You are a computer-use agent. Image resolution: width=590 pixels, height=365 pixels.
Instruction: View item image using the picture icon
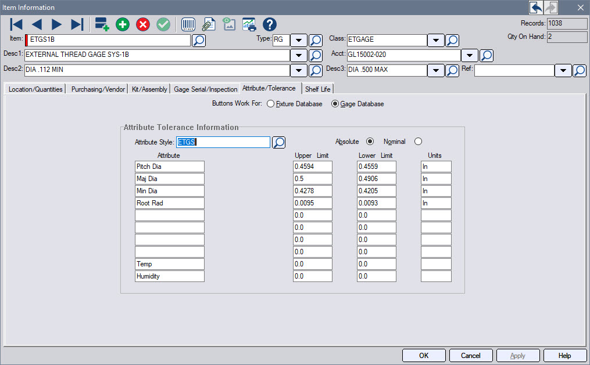pyautogui.click(x=229, y=24)
